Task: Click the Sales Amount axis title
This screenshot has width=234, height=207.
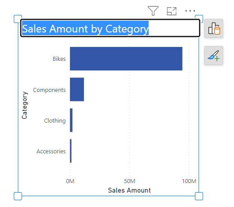Action: tap(129, 190)
